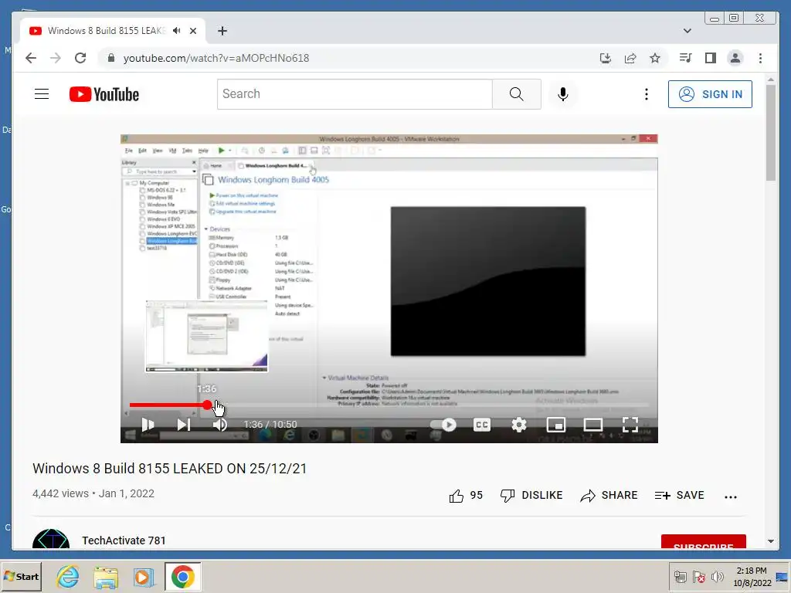Open Windows Explorer folder from the taskbar
The image size is (791, 593).
106,576
